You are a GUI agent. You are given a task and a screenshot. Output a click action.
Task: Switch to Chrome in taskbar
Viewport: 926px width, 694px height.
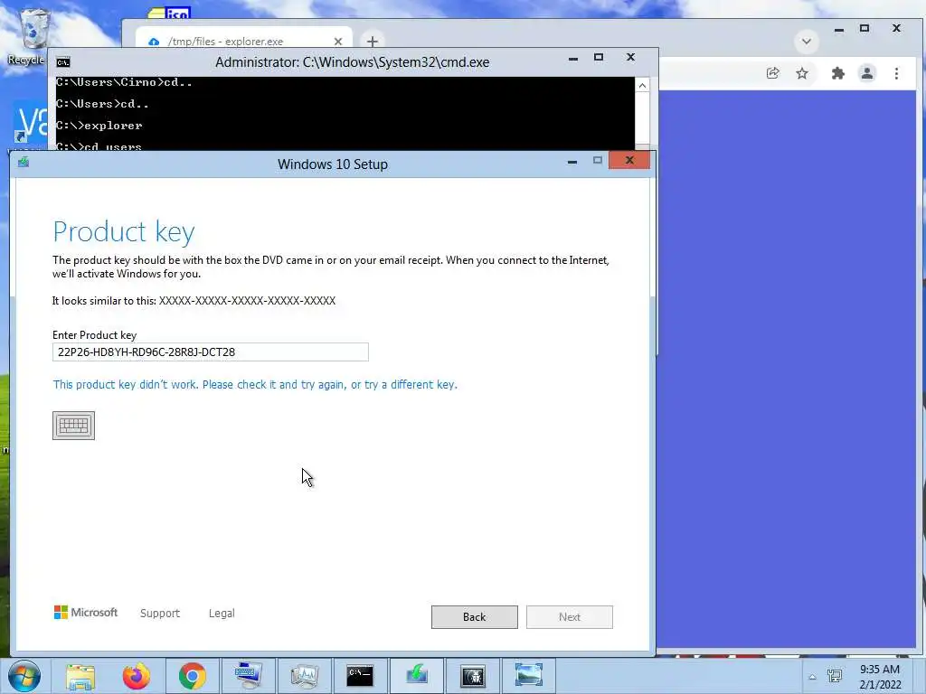pyautogui.click(x=193, y=676)
